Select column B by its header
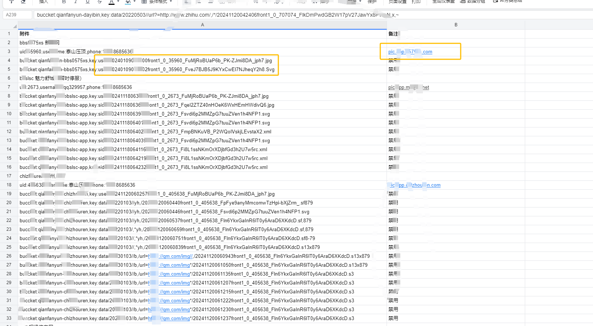The width and height of the screenshot is (593, 326). [x=456, y=25]
